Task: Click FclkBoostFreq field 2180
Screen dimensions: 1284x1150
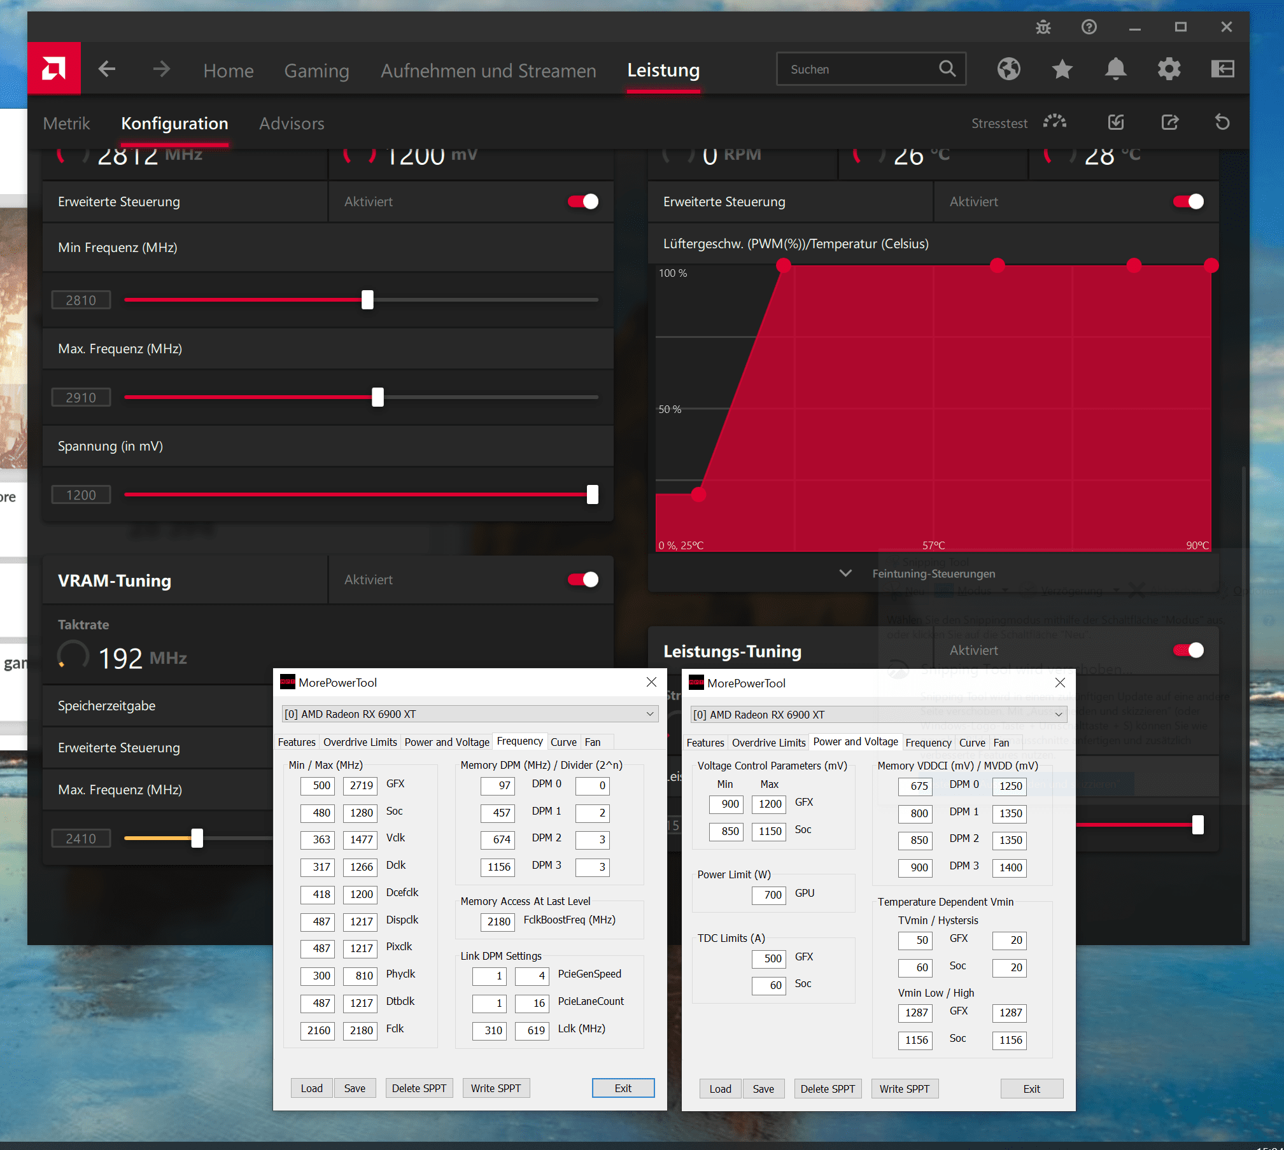Action: click(498, 922)
